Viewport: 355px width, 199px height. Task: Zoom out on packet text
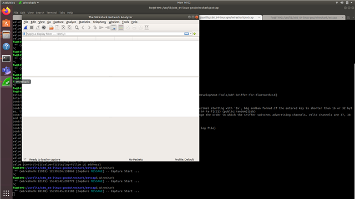point(134,28)
